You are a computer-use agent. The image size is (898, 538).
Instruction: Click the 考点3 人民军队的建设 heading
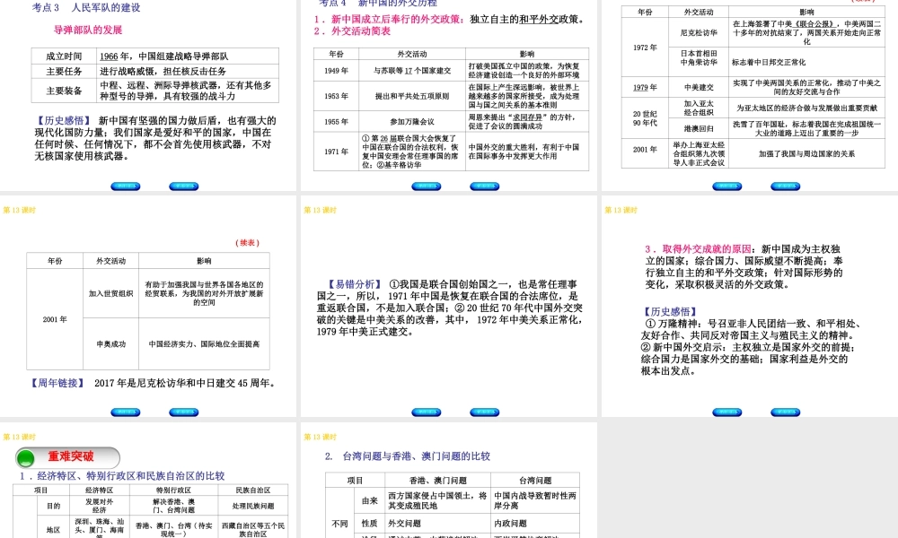[x=86, y=7]
